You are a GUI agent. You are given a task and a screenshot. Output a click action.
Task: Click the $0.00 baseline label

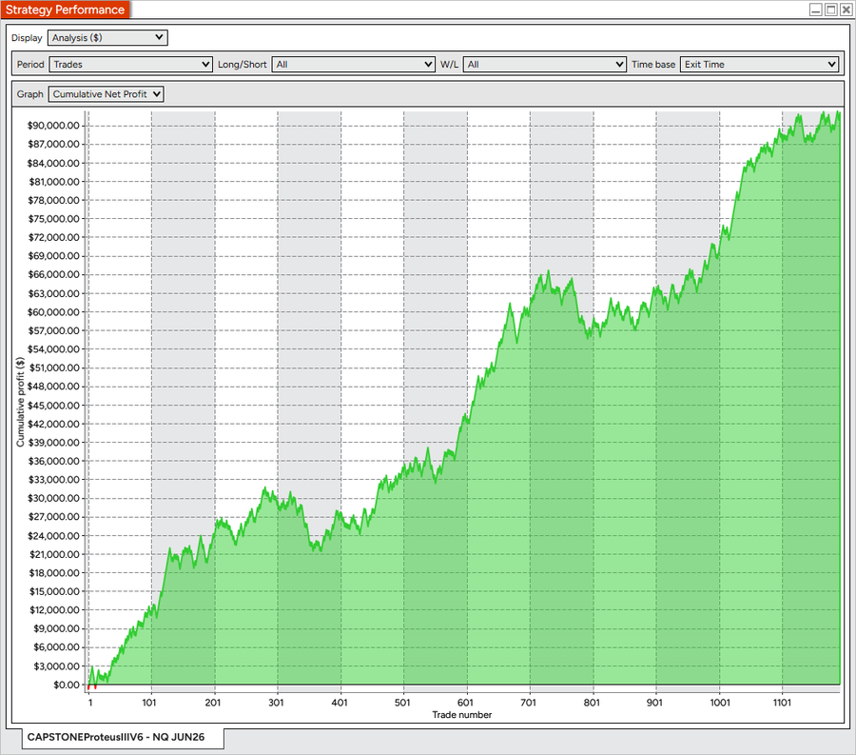tap(66, 685)
